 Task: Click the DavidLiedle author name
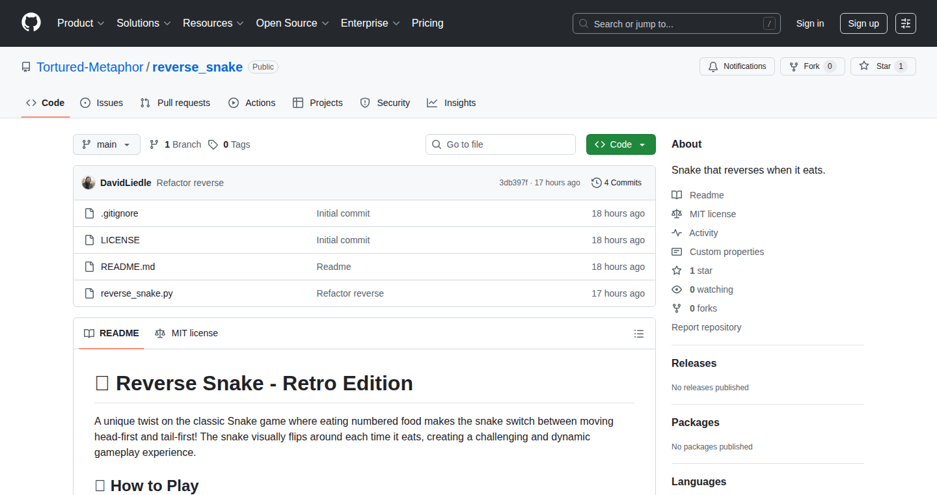click(126, 183)
